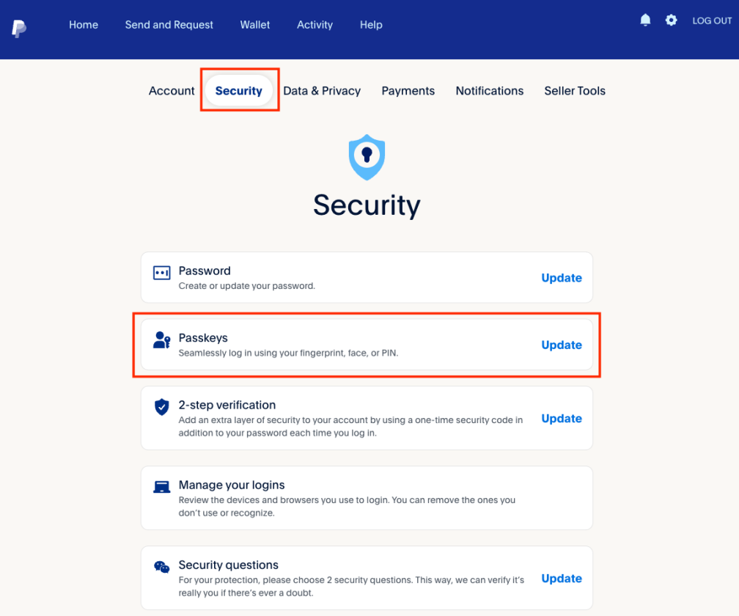
Task: Open the Data & Privacy tab
Action: [x=322, y=90]
